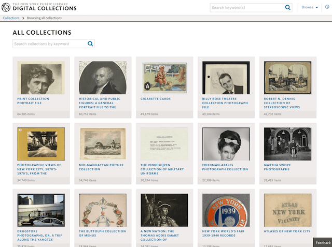Click 'Browsing all collections' breadcrumb text
The height and width of the screenshot is (247, 332).
[x=44, y=18]
